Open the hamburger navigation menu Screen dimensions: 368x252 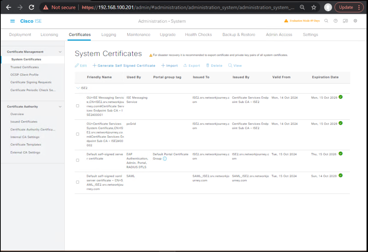coord(12,21)
